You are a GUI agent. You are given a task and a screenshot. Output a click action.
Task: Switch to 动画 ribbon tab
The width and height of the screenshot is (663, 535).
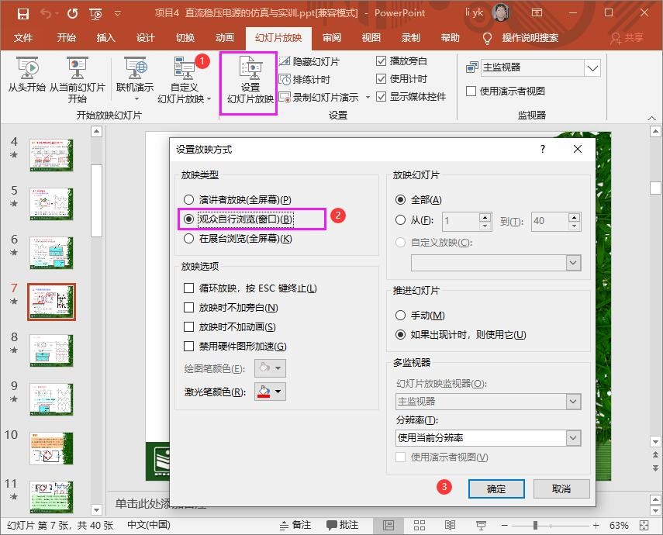[225, 38]
